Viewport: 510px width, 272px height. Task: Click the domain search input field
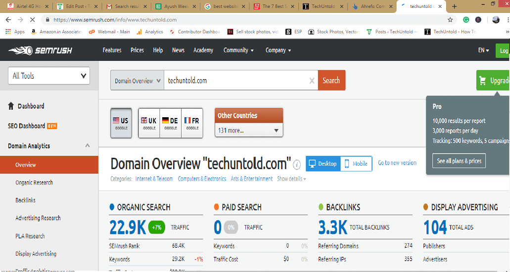(x=235, y=81)
